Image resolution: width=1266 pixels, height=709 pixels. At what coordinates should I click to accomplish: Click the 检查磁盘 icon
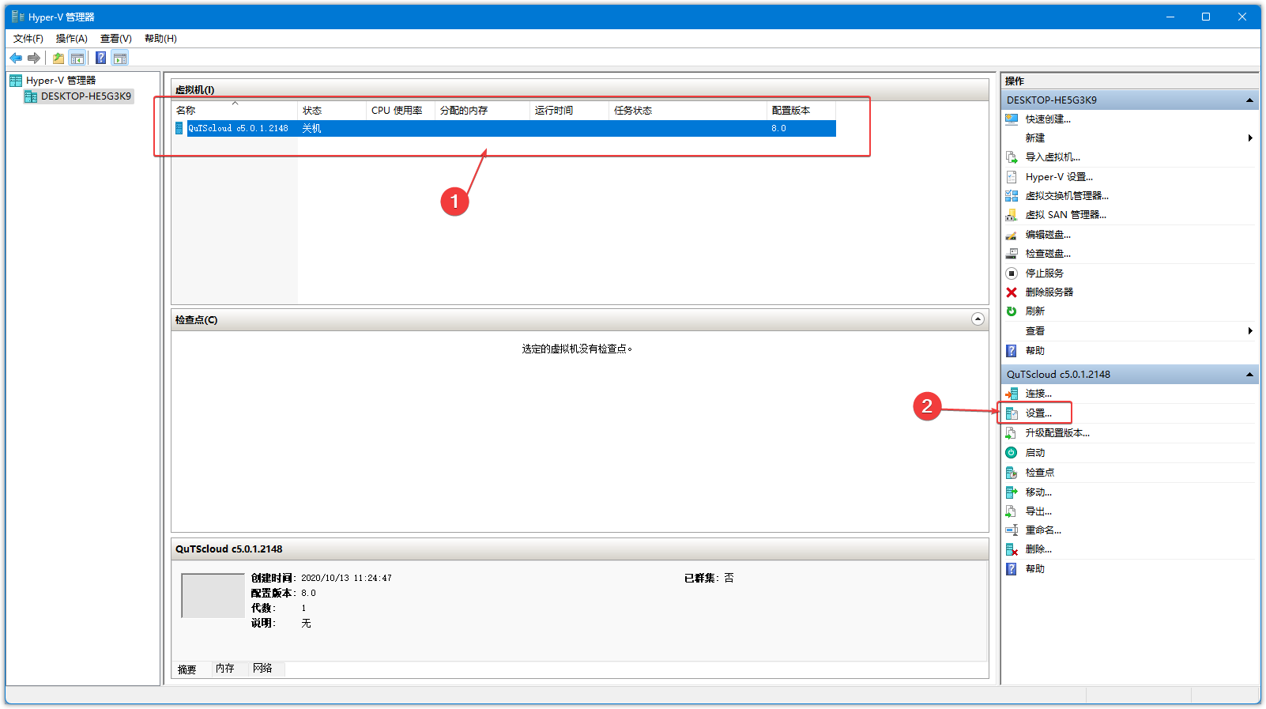pyautogui.click(x=1012, y=254)
